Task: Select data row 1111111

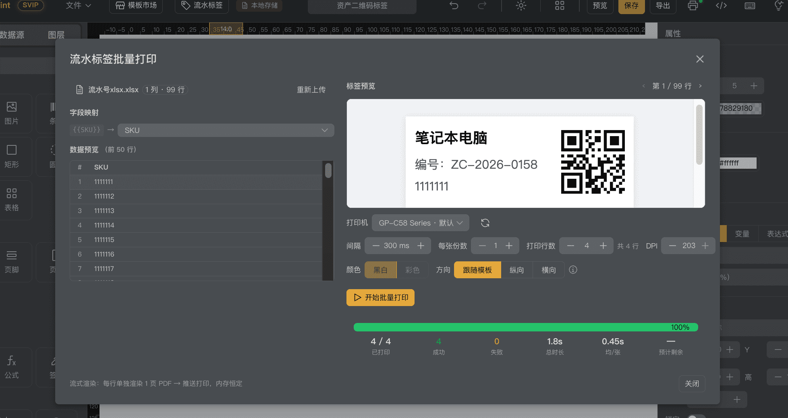Action: (196, 182)
